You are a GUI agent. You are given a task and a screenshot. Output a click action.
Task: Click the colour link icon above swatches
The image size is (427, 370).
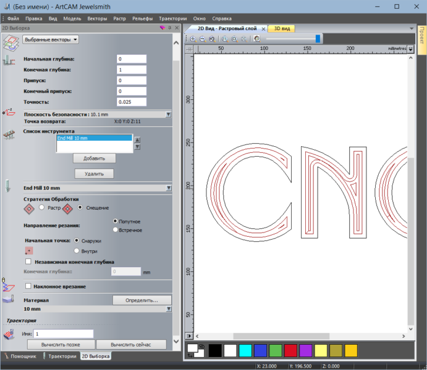(202, 346)
